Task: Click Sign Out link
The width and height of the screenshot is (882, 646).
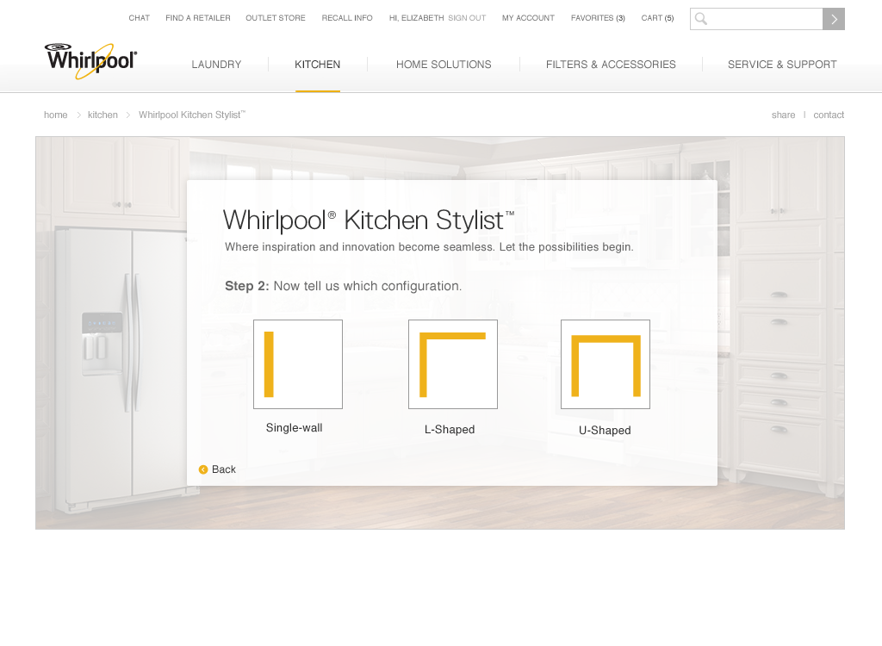Action: (x=467, y=18)
